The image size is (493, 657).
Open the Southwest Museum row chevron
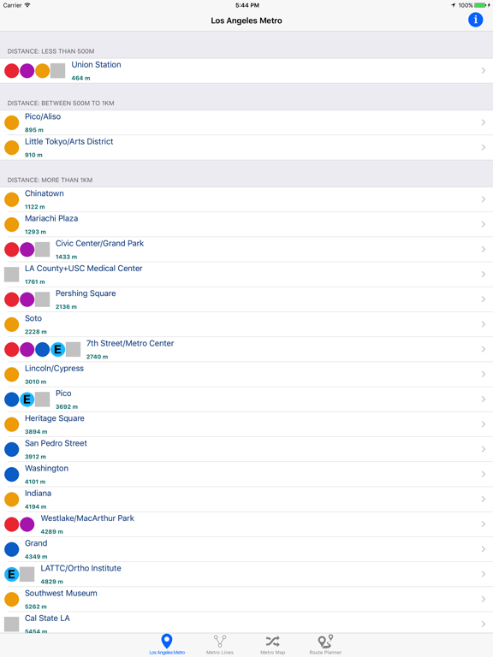pos(484,599)
